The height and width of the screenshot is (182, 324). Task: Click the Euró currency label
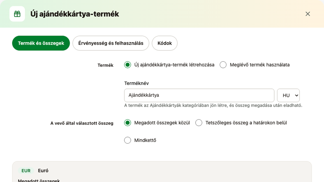(x=43, y=171)
